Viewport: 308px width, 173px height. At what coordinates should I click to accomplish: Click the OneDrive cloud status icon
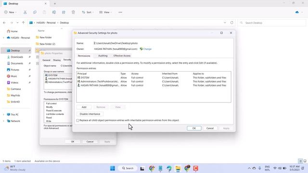297,12
